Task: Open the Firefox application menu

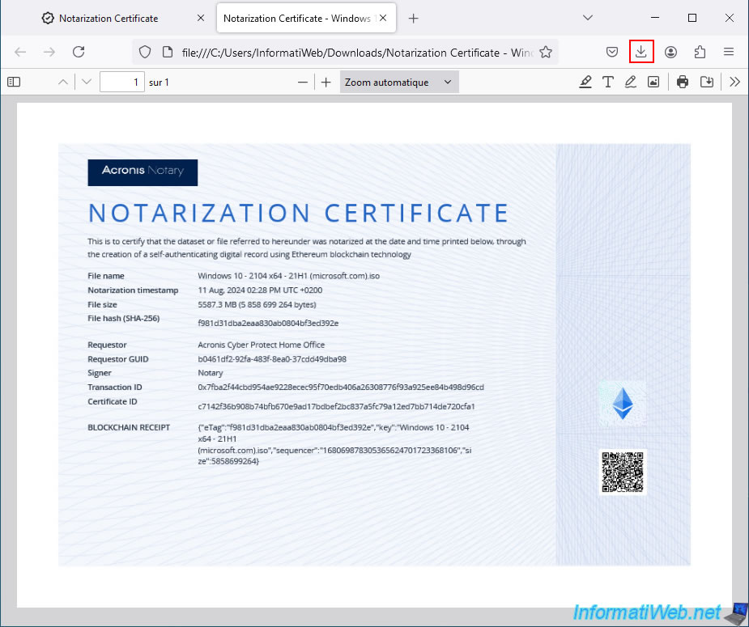Action: [x=729, y=52]
